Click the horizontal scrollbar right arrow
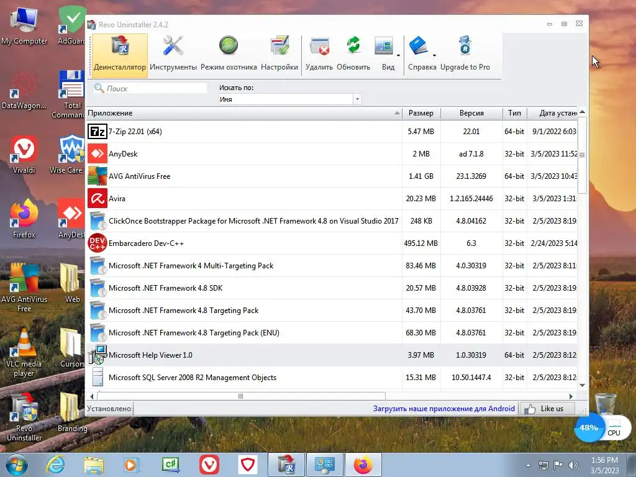Screen dimensions: 636x477 tap(571, 396)
